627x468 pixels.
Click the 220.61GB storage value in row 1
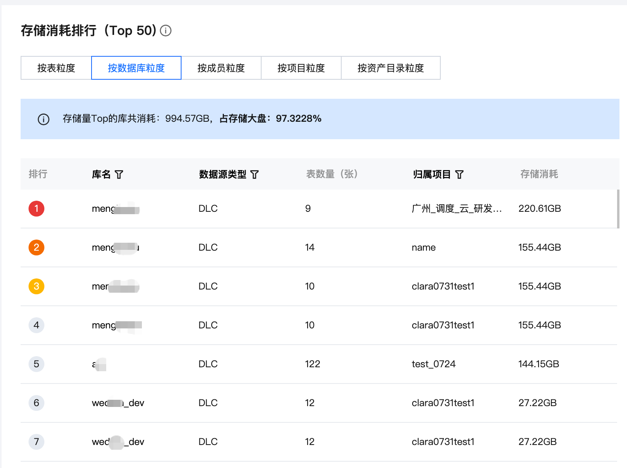pyautogui.click(x=539, y=209)
